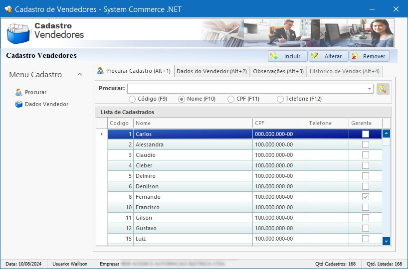The height and width of the screenshot is (269, 408).
Task: Select the CPF (F11) search option
Action: [x=231, y=99]
